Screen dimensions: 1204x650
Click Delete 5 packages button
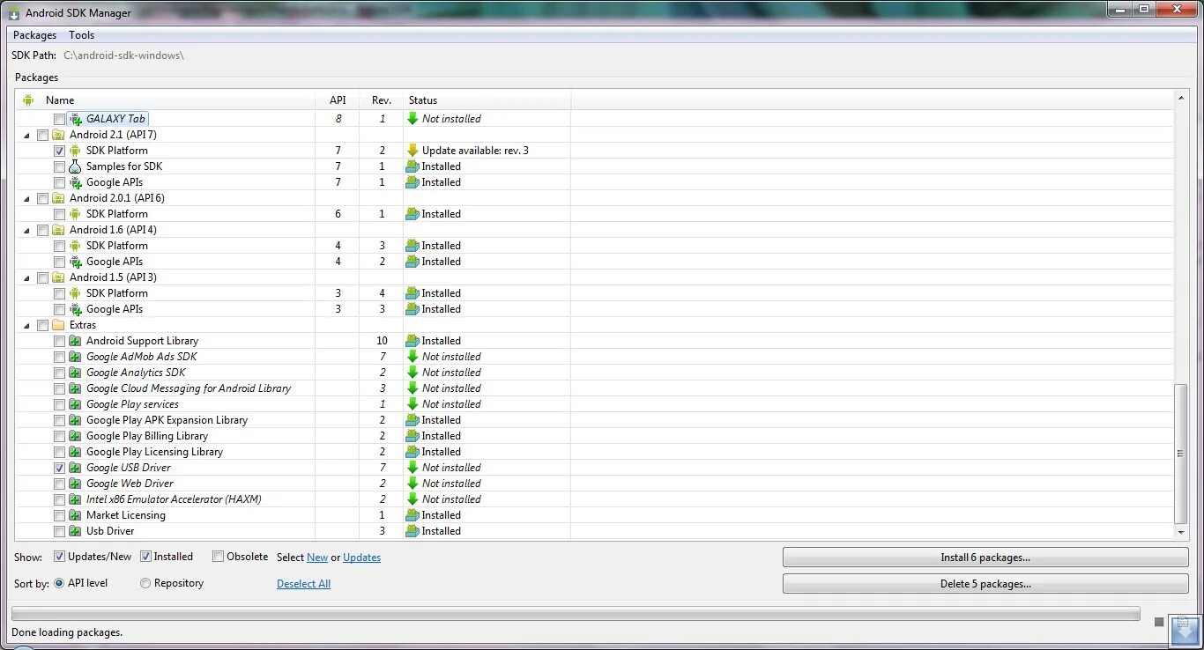pos(985,584)
